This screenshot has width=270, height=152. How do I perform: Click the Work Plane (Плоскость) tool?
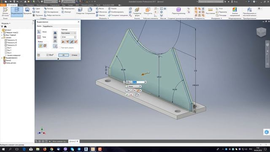pyautogui.click(x=148, y=11)
